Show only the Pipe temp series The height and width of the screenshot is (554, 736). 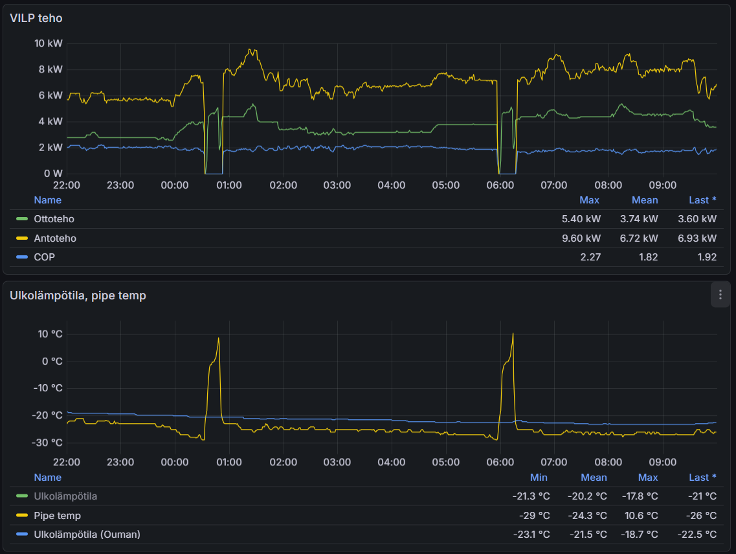(57, 516)
